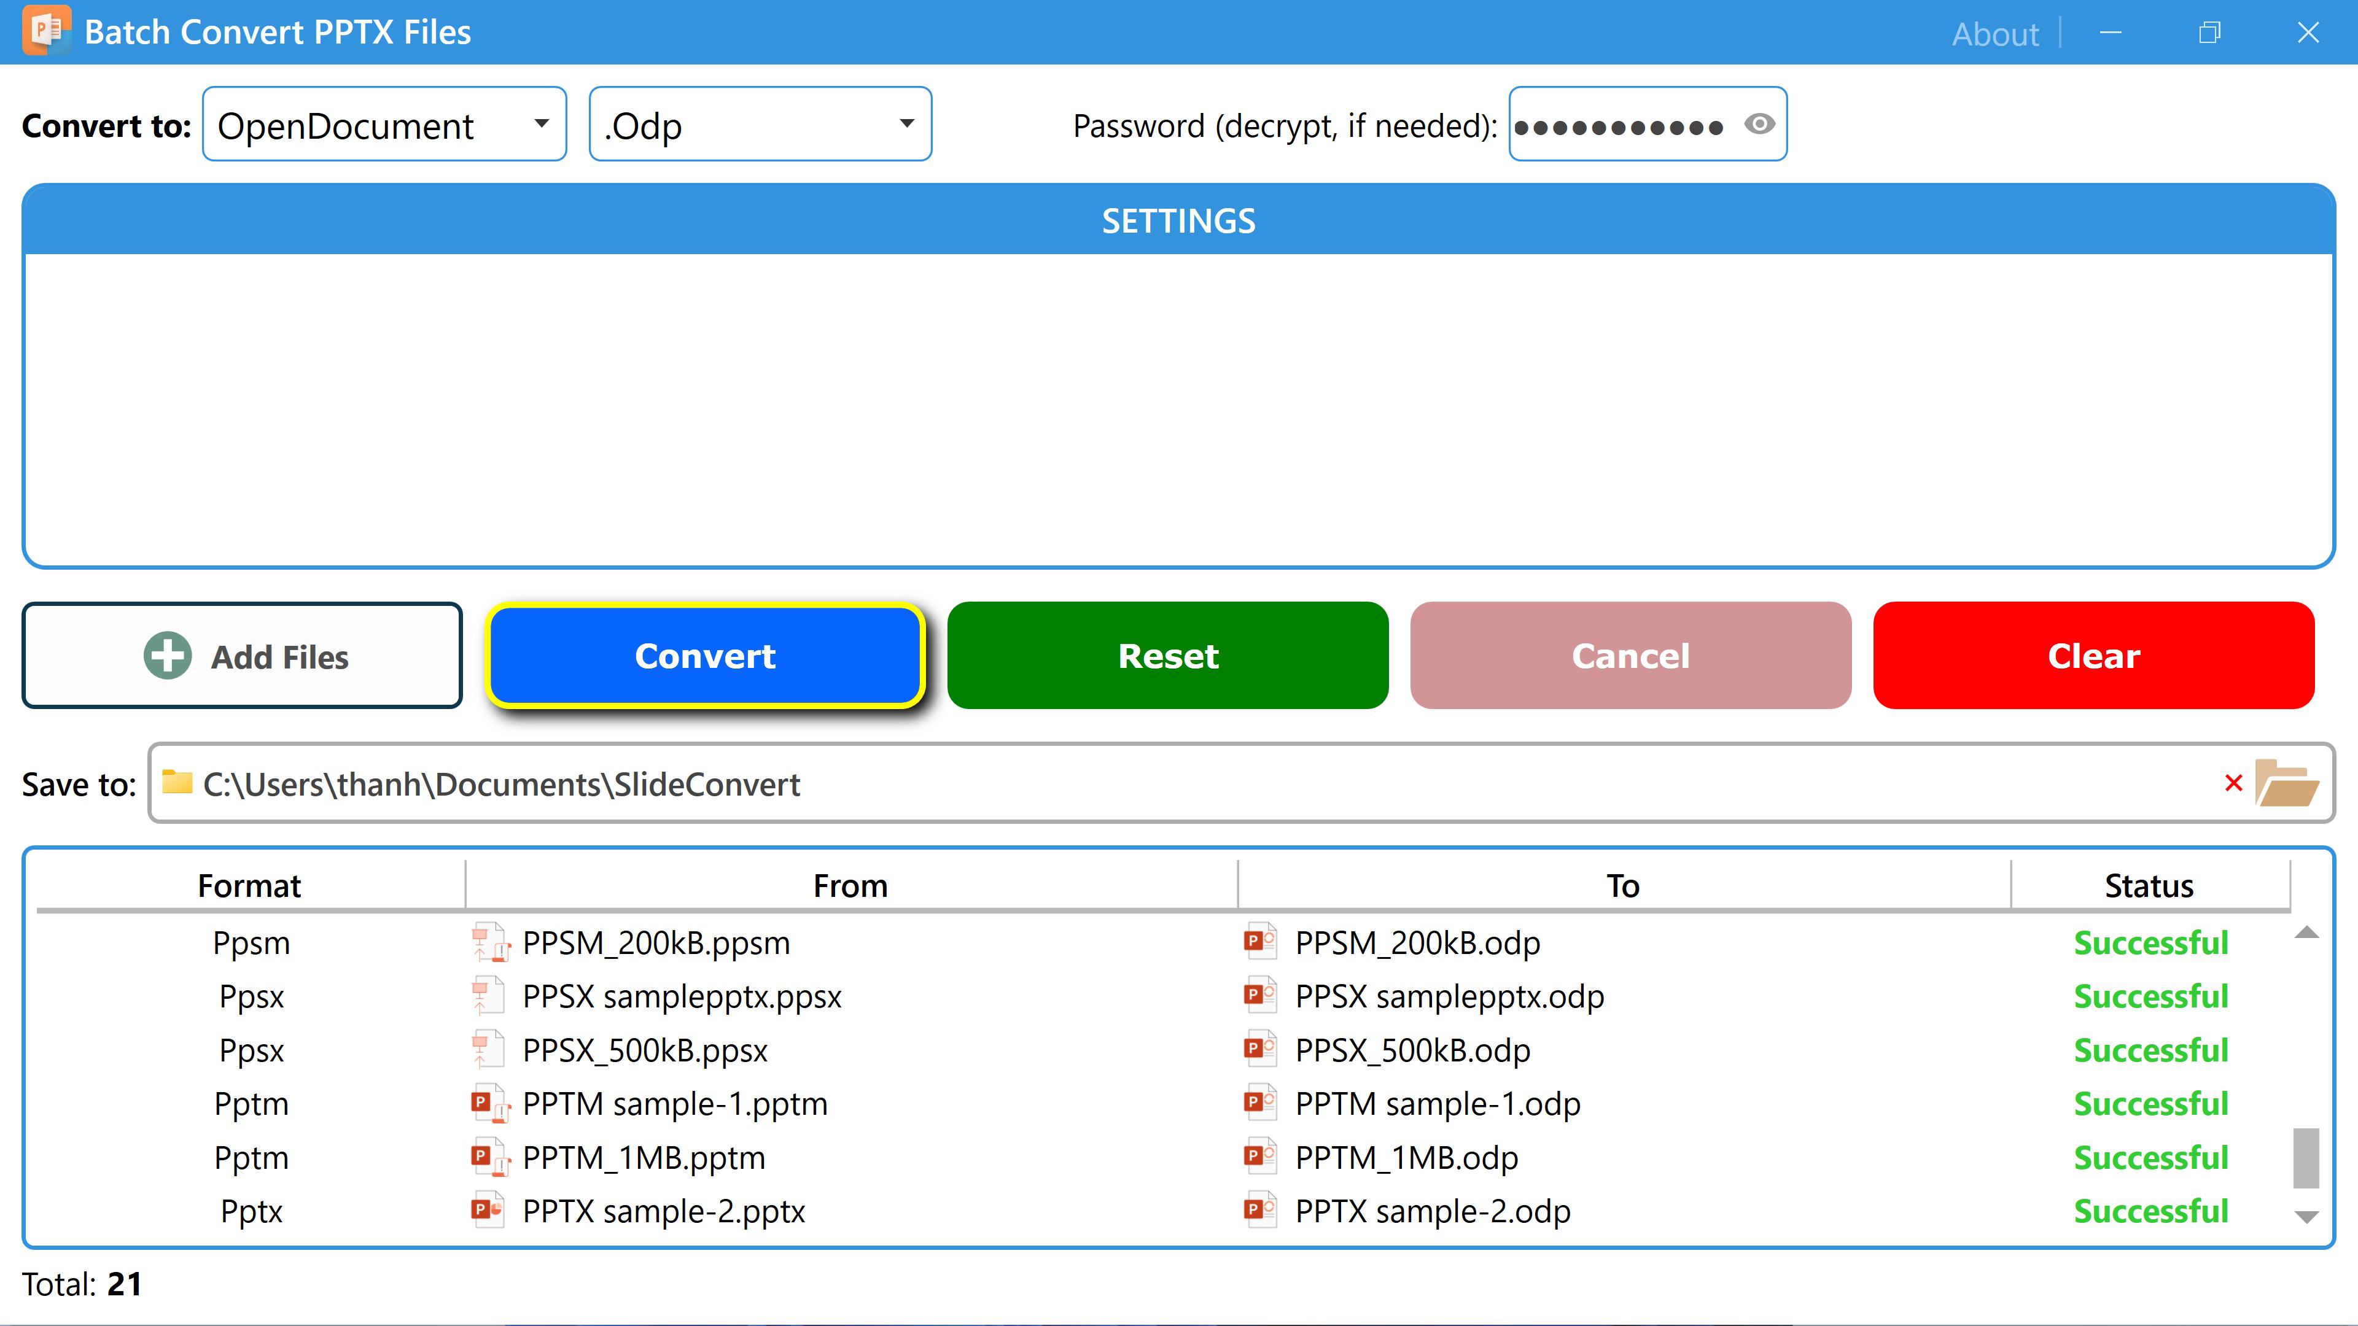Start conversion with the Convert button
The height and width of the screenshot is (1326, 2358).
[705, 655]
